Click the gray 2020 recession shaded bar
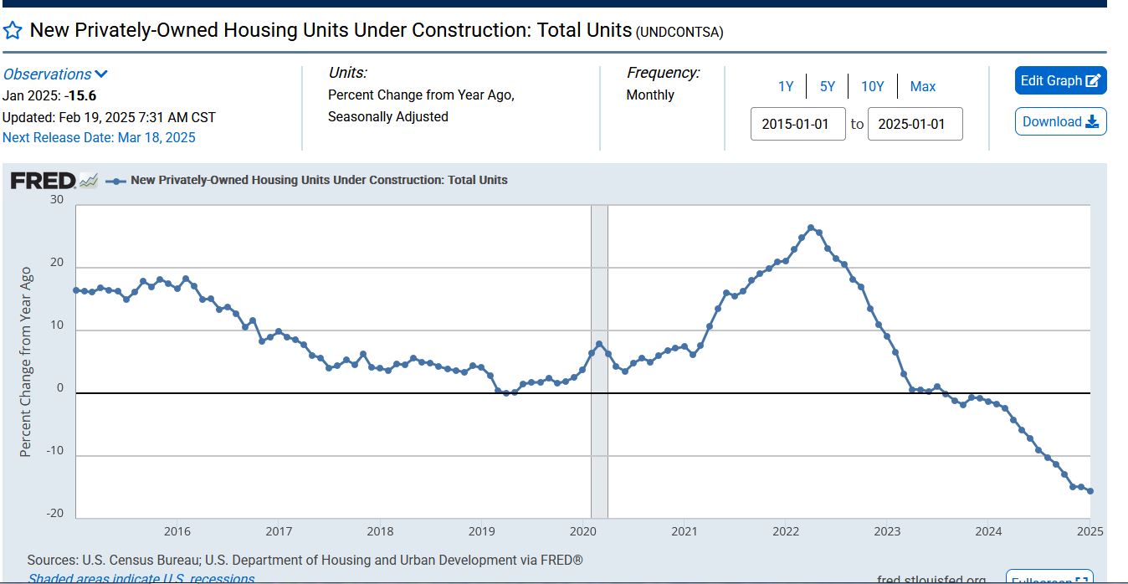 [599, 435]
